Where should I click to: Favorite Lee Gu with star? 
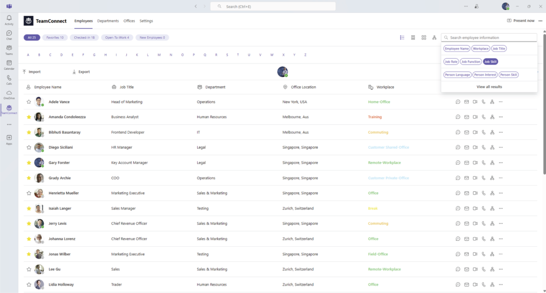[29, 269]
